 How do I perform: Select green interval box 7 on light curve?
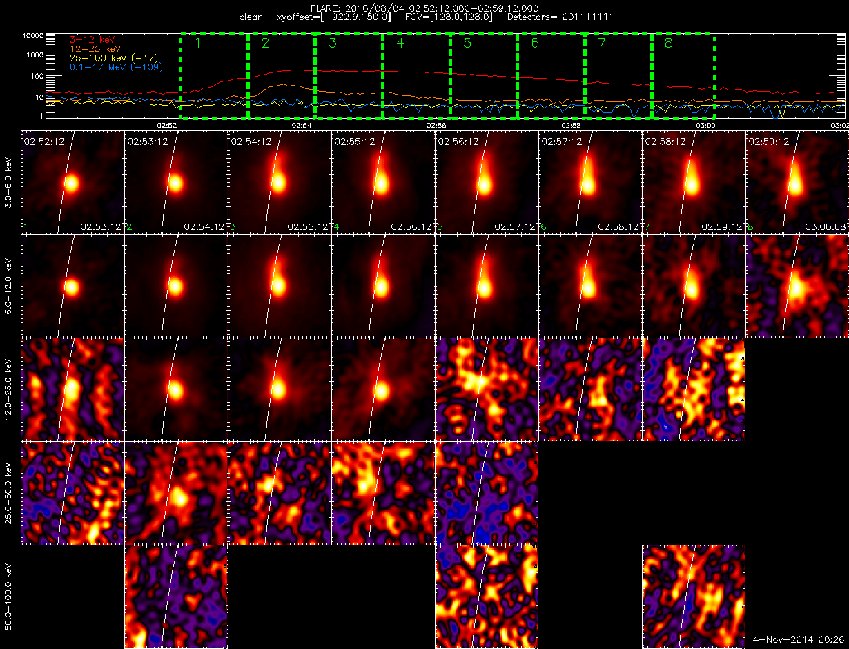(x=620, y=76)
